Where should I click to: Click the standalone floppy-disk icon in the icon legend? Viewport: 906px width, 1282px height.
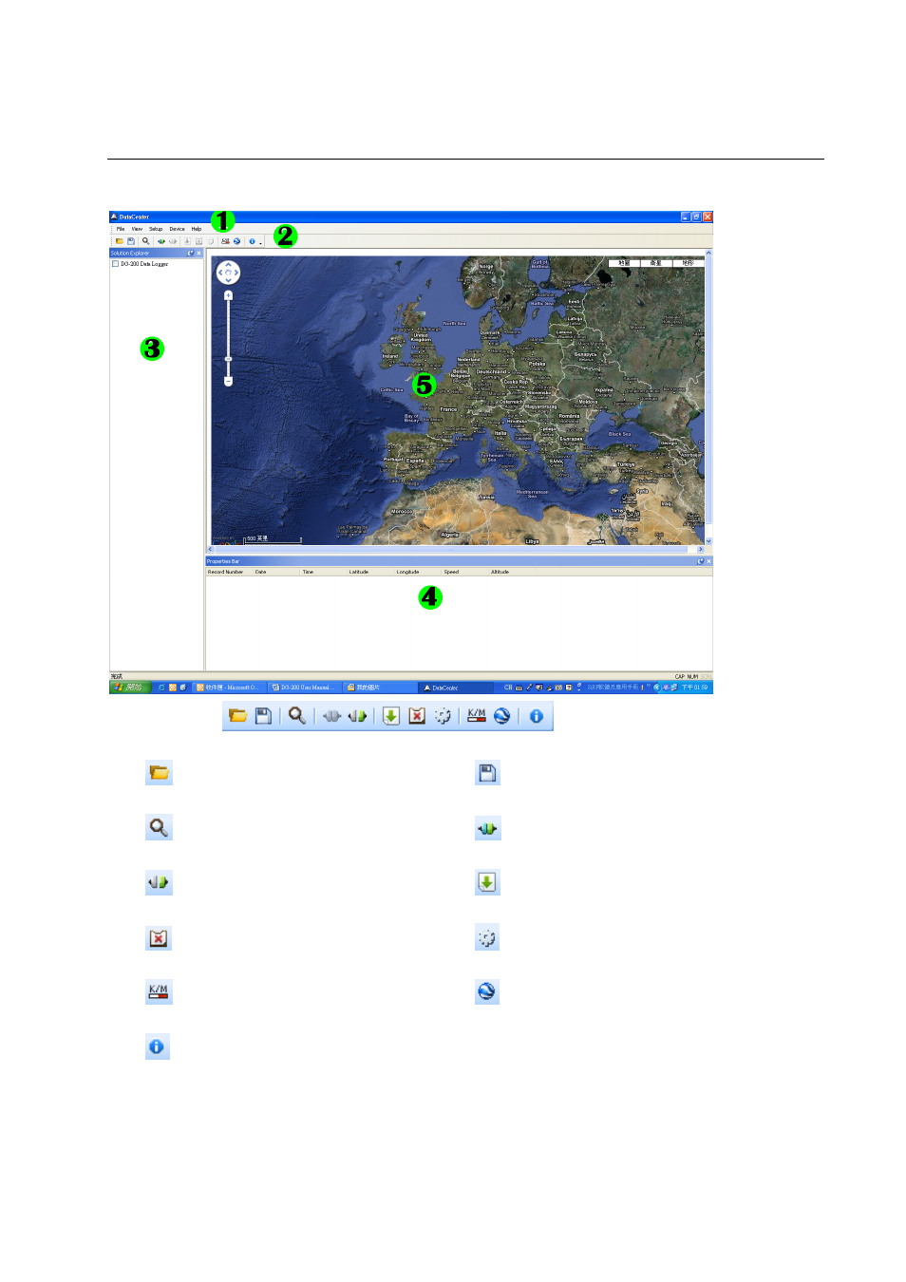[x=487, y=773]
